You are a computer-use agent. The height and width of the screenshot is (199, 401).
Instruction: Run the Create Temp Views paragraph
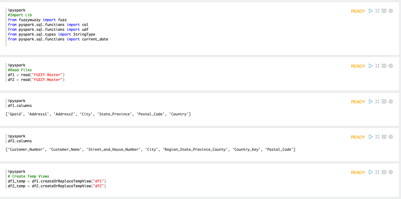point(370,172)
